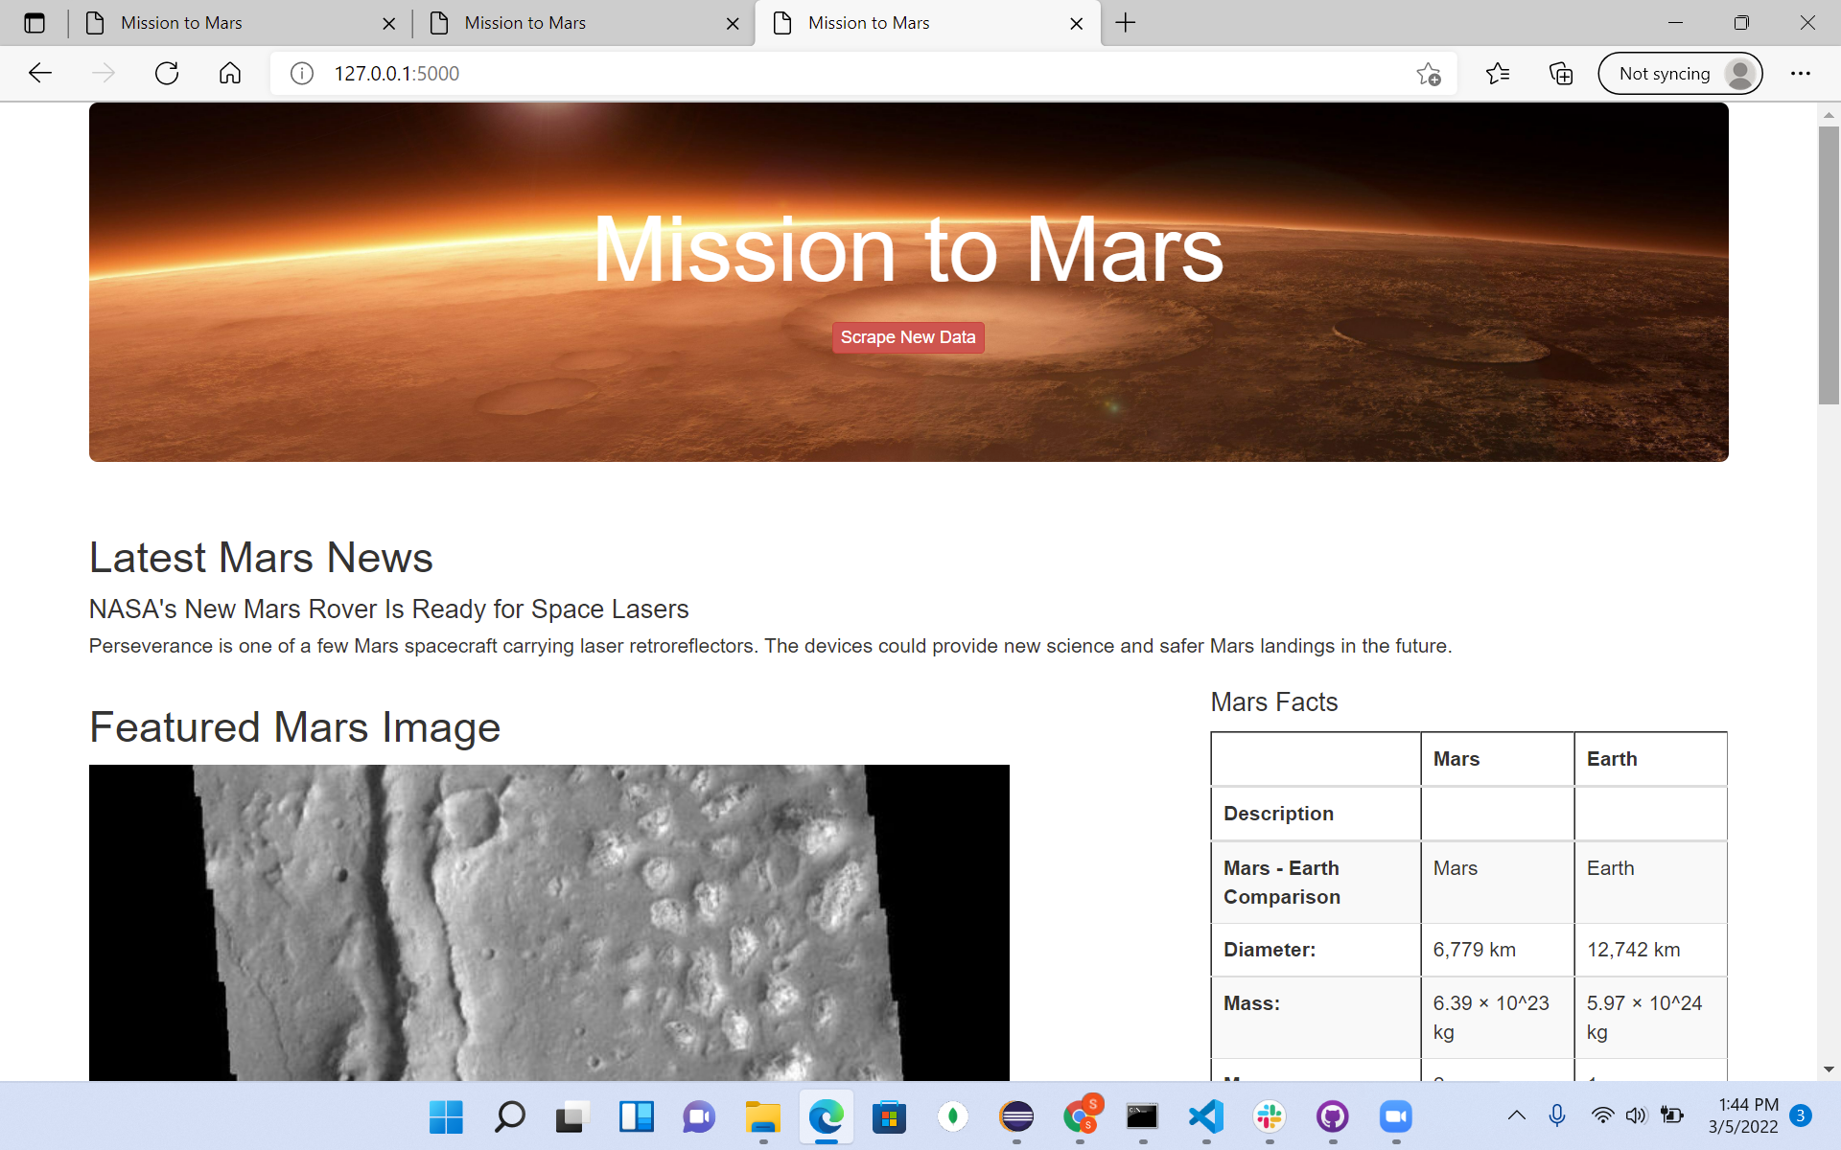Open the tab actions menu icon

pyautogui.click(x=35, y=23)
